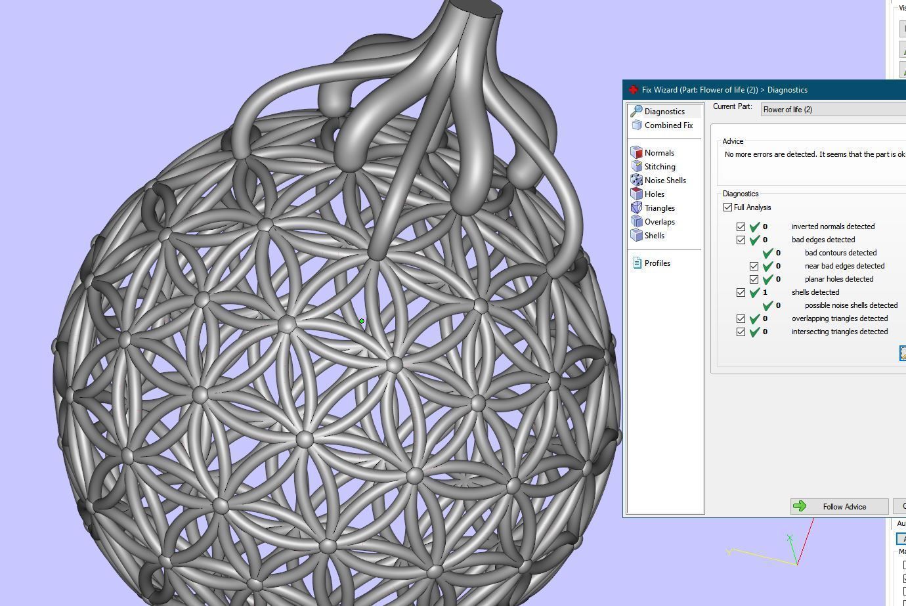Select the Normals fix page

(659, 153)
